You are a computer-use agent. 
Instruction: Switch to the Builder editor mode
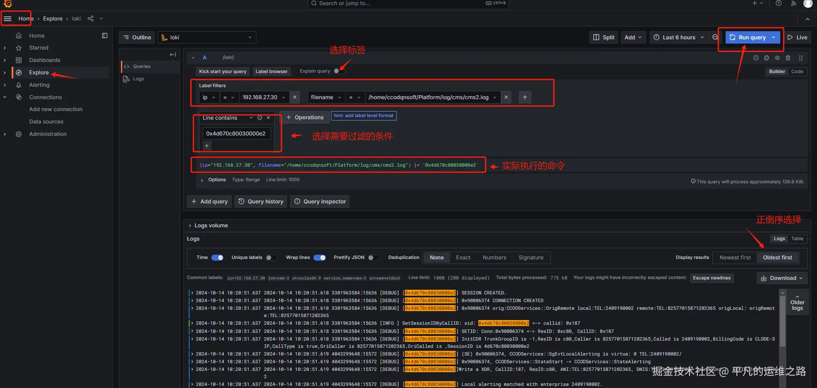point(777,72)
